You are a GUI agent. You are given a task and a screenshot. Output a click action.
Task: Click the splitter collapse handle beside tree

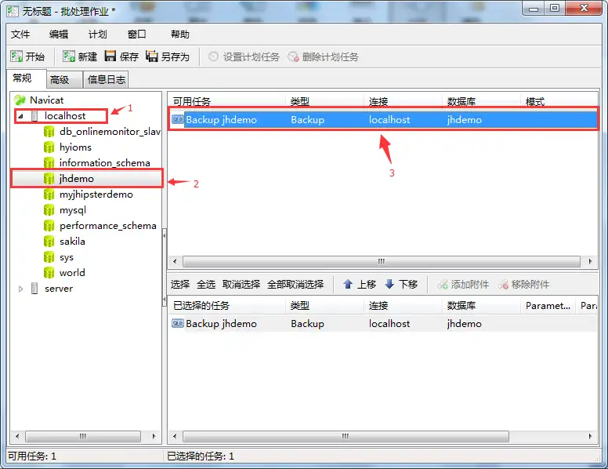pos(165,235)
